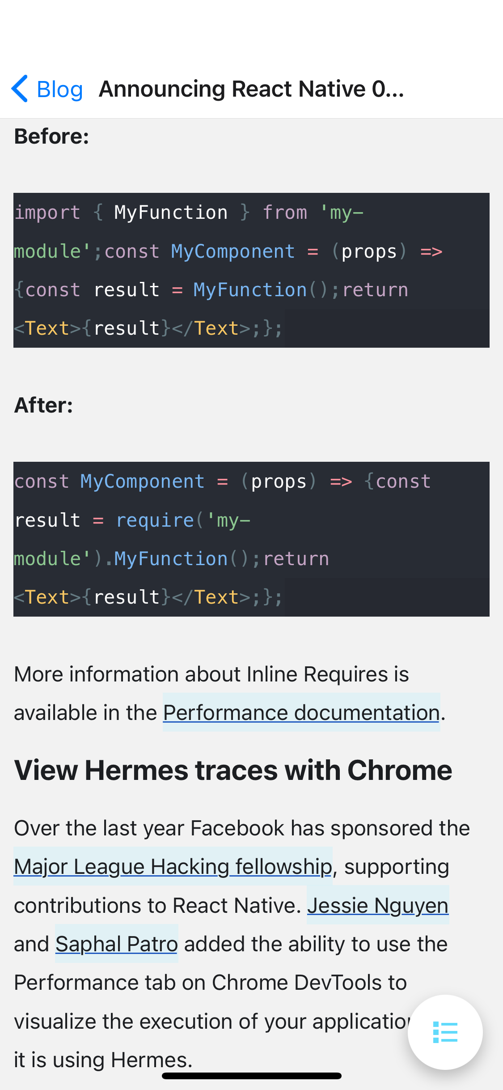
Task: Tap the 'Performance tab on Chrome DevTools' text
Action: coord(210,983)
